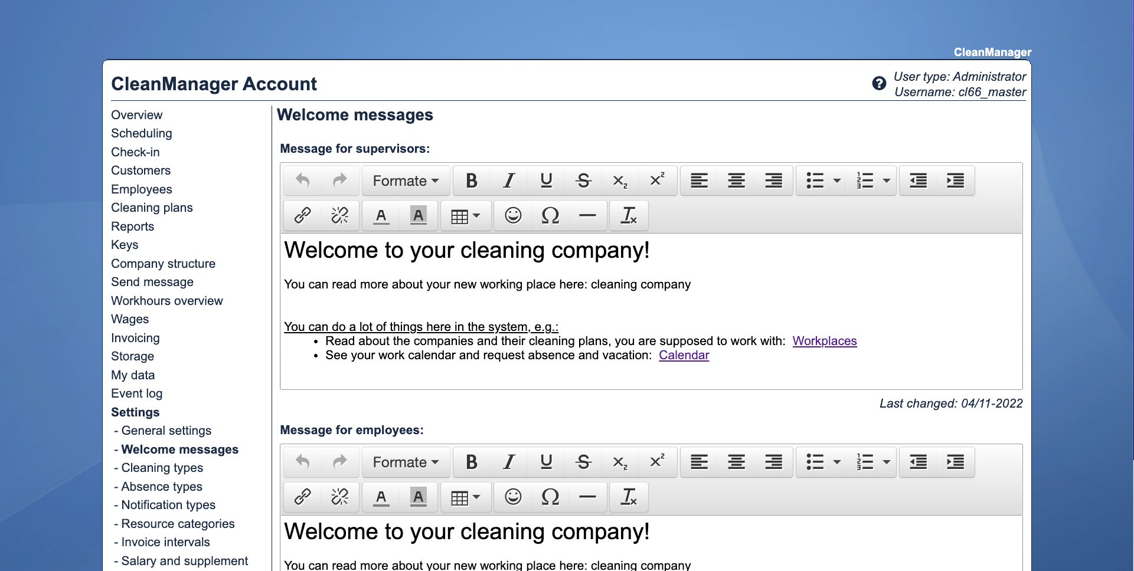Click undo in the employees message editor
Screen dimensions: 1134x571
tap(303, 462)
